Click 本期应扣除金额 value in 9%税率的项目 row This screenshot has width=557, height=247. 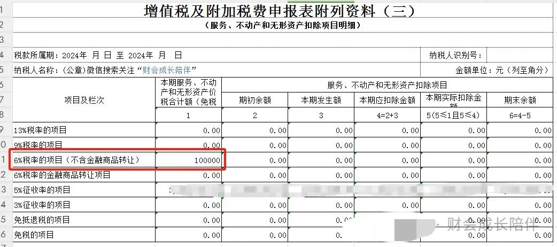point(387,145)
